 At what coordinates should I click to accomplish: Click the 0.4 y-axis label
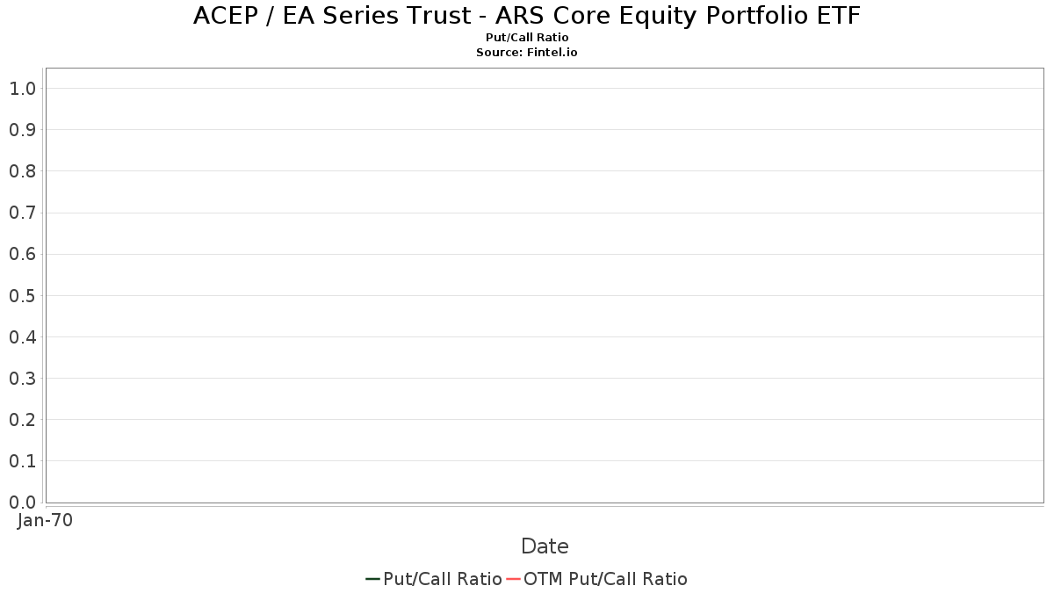22,336
